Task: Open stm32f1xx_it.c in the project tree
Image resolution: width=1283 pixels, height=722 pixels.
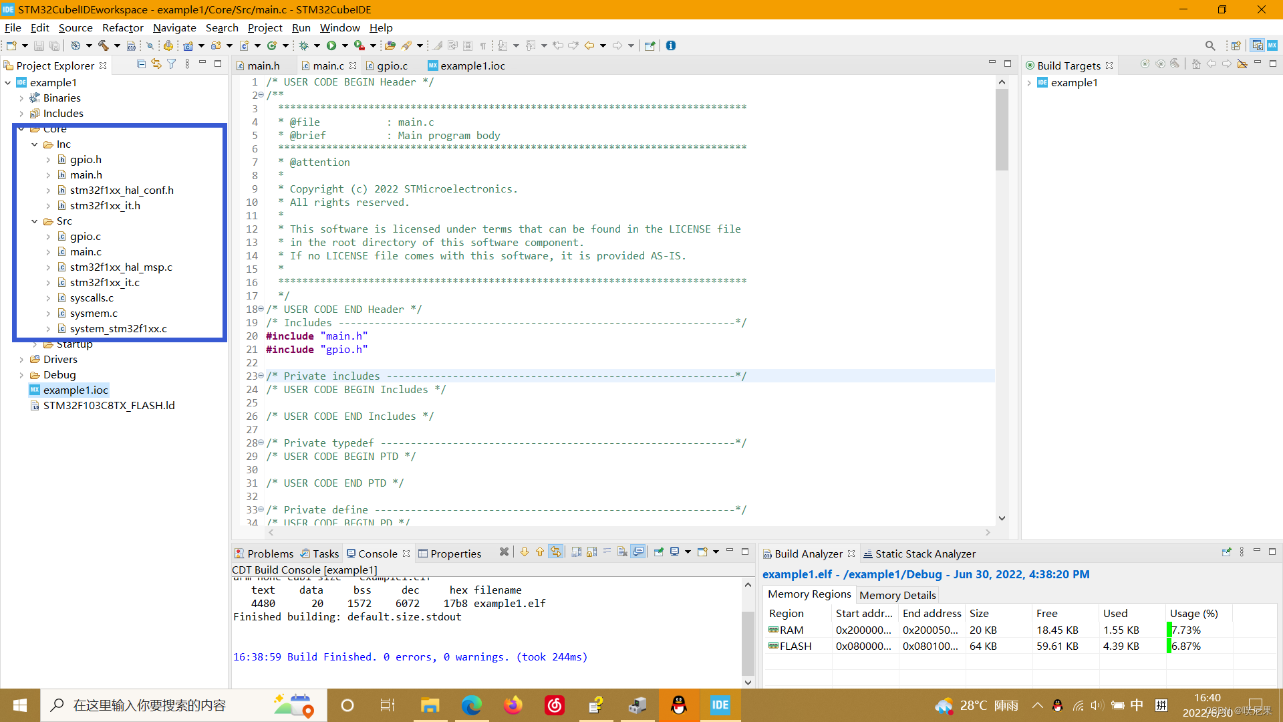Action: click(x=104, y=283)
